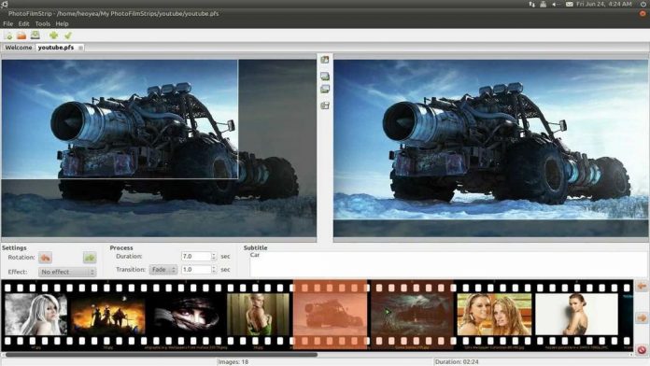Click the orange open project folder icon
Screen dimensions: 650x366
21,36
